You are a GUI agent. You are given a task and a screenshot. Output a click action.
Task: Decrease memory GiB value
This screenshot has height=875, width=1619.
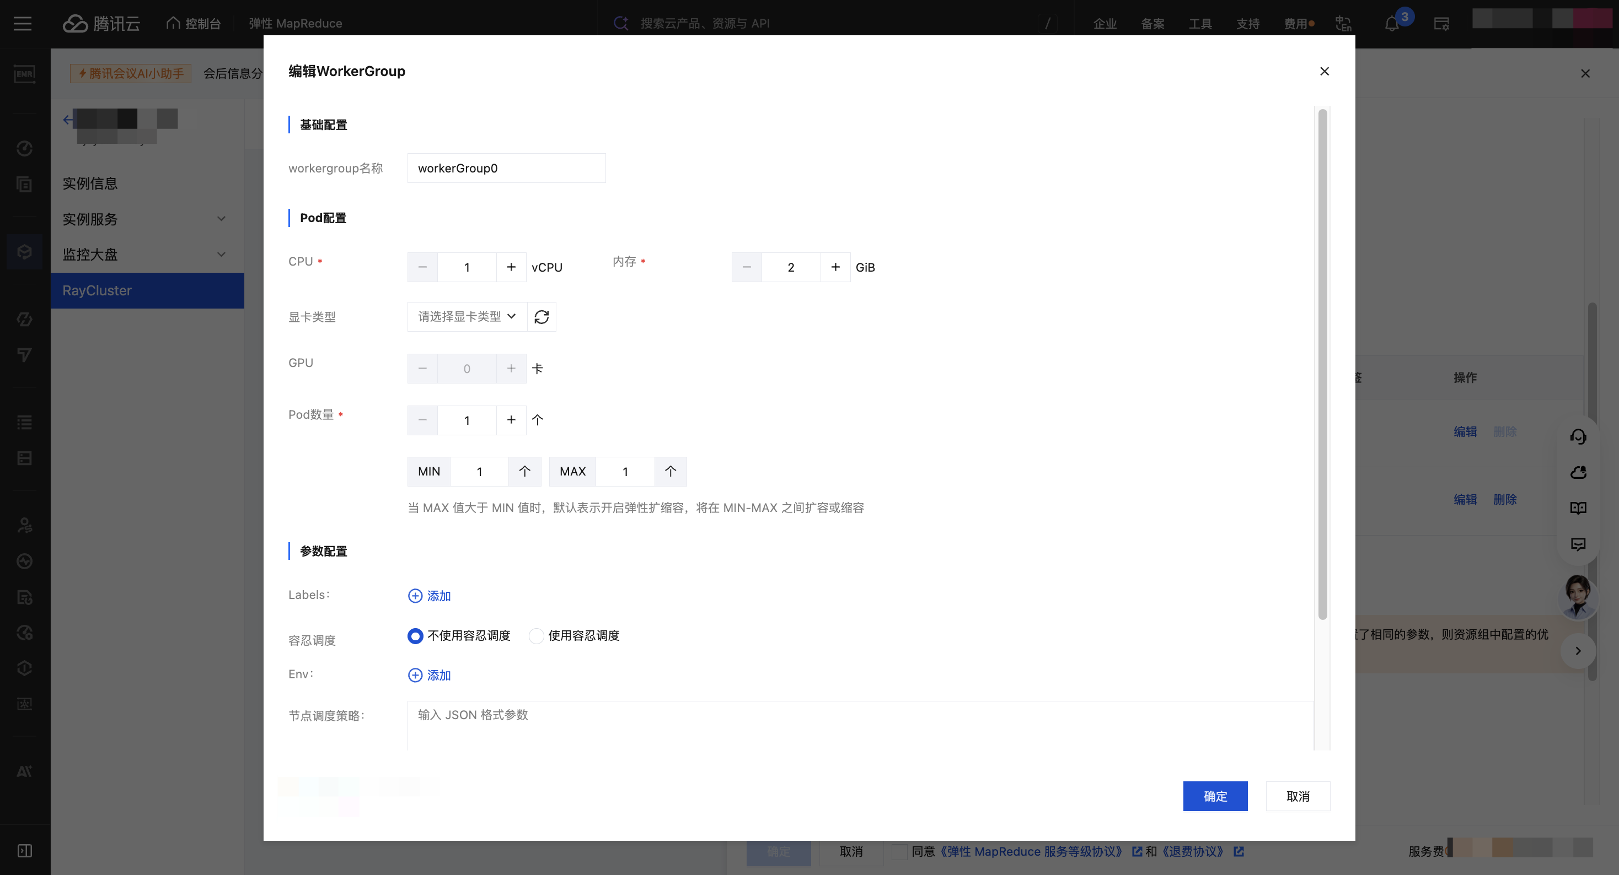tap(747, 267)
